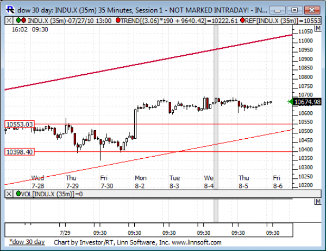Viewport: 326px width, 251px height.
Task: Close the chart window
Action: [x=312, y=10]
